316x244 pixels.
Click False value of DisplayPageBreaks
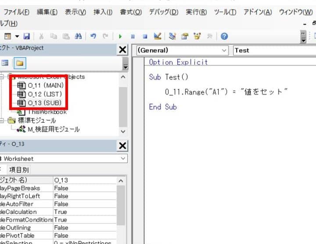[x=85, y=188]
